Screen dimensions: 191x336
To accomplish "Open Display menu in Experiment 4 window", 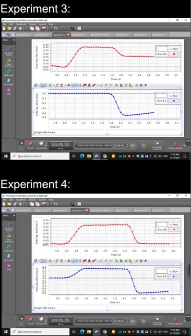I will click(32, 200).
